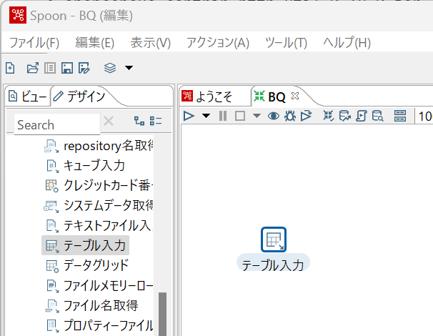
Task: Run the transformation with the play button
Action: 189,116
